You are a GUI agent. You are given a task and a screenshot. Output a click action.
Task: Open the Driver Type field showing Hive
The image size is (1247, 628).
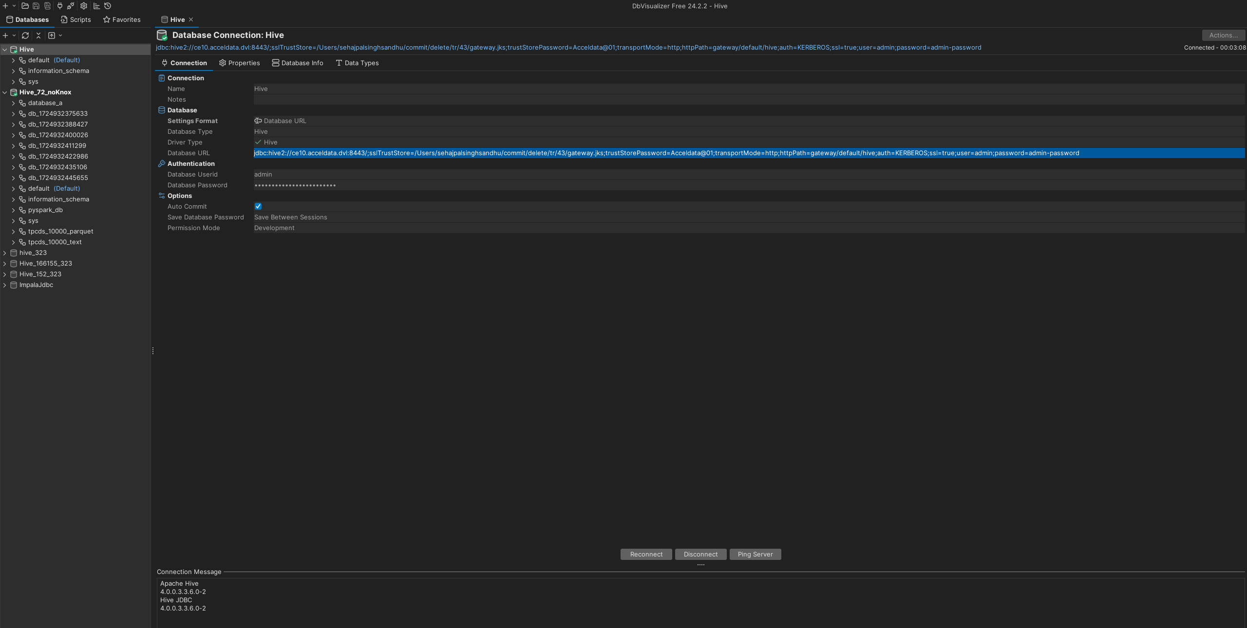[749, 143]
